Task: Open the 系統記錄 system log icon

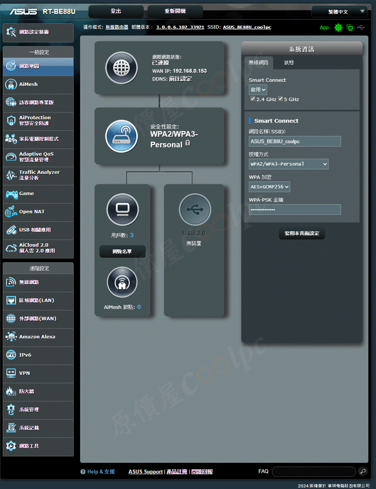Action: tap(11, 428)
